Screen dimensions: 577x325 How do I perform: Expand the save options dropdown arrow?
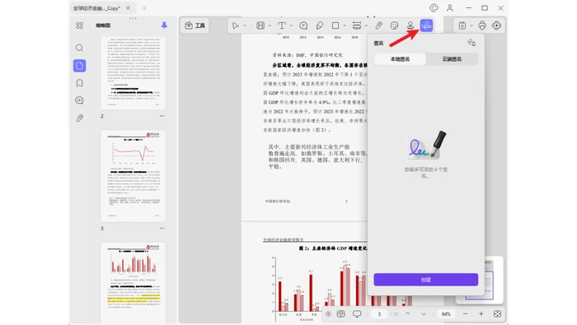[x=471, y=26]
